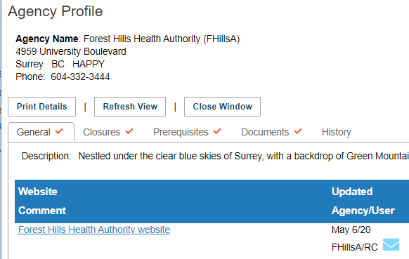The width and height of the screenshot is (409, 259).
Task: Click the Agency/User column header
Action: click(x=363, y=211)
